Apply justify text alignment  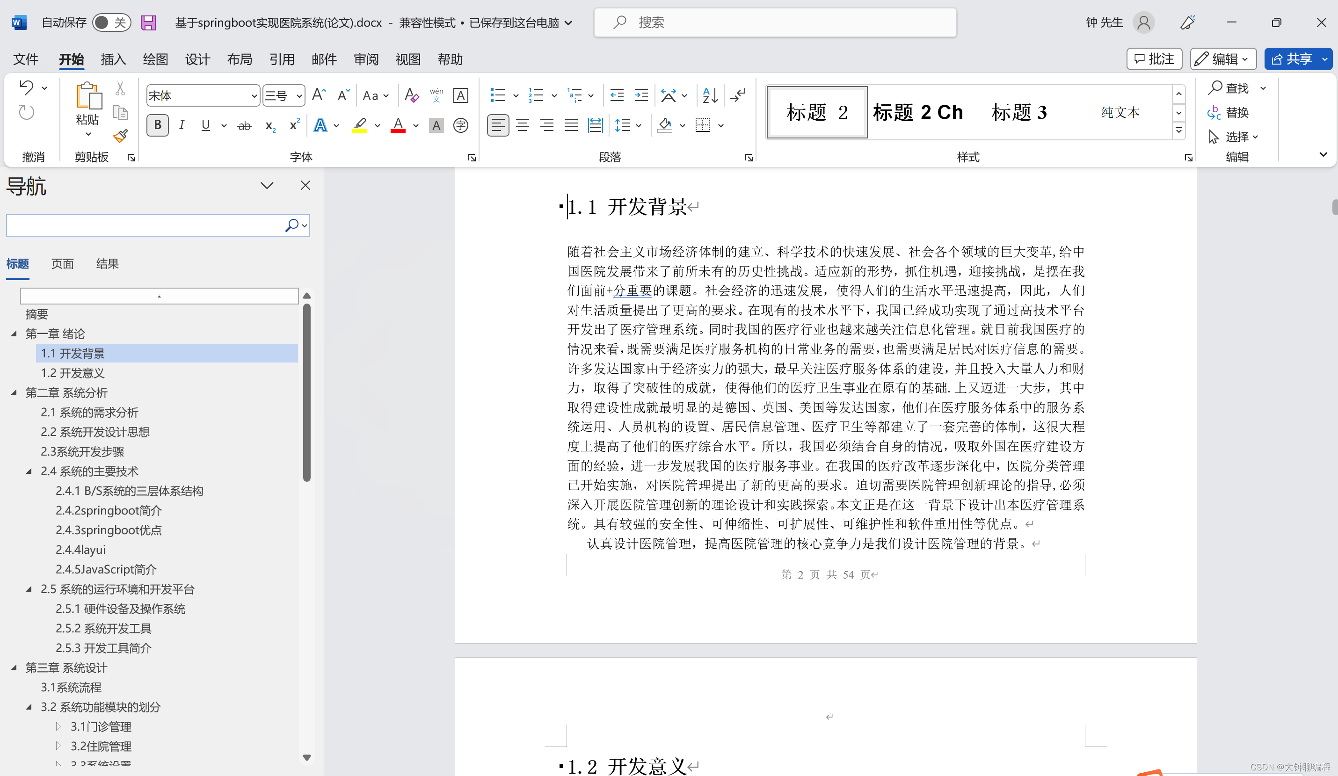click(x=571, y=126)
